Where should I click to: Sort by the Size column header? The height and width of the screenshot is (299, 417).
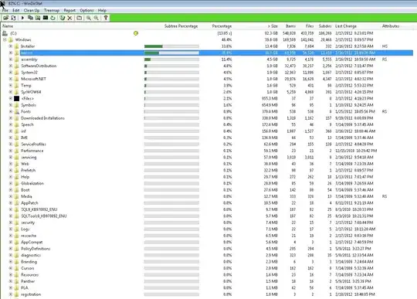273,26
